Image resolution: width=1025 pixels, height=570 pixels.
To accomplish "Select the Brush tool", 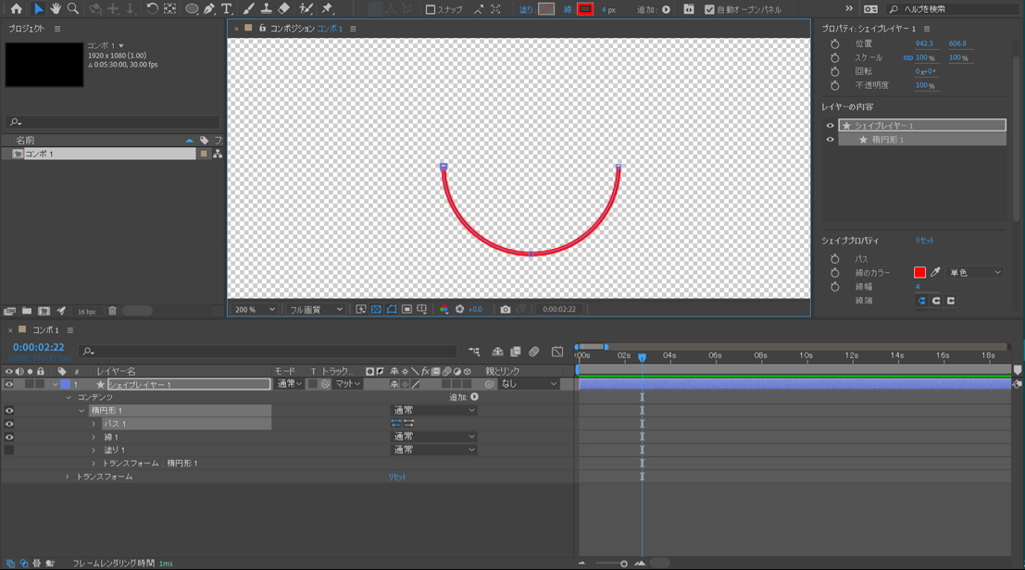I will (x=248, y=8).
